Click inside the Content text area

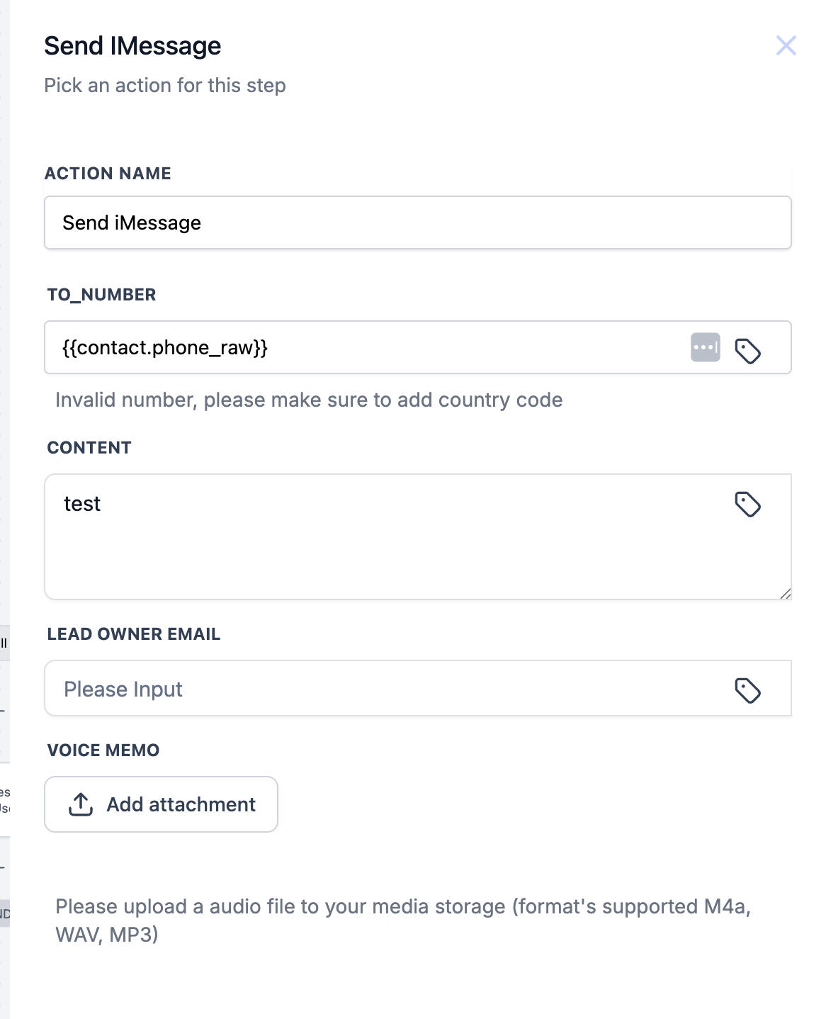383,546
